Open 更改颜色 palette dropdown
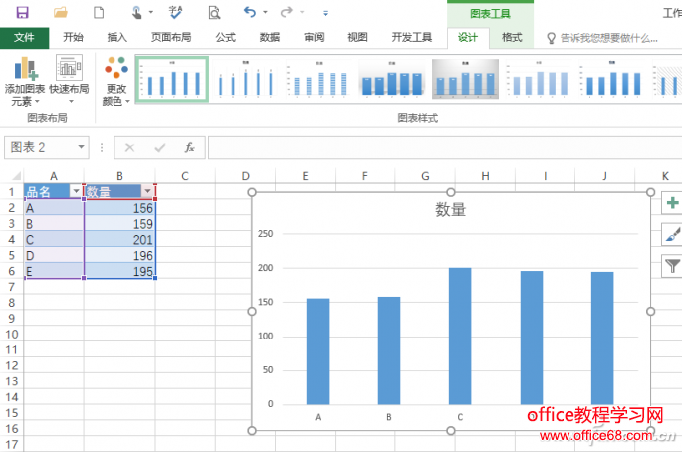 (116, 81)
